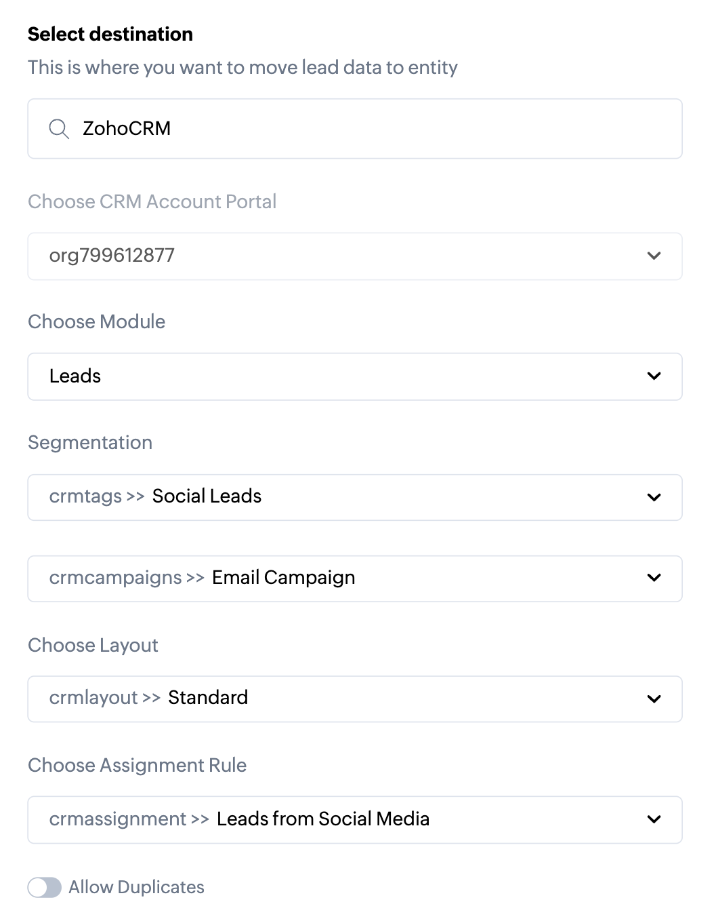Click the Choose Assignment Rule label
This screenshot has height=921, width=718.
pos(137,765)
